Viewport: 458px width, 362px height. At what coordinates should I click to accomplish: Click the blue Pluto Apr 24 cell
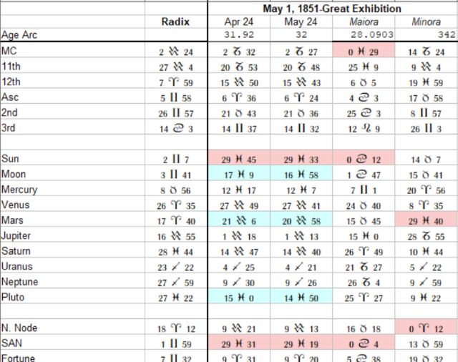pyautogui.click(x=239, y=296)
